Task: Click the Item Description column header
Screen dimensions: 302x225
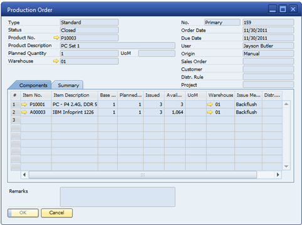Action: pos(75,95)
